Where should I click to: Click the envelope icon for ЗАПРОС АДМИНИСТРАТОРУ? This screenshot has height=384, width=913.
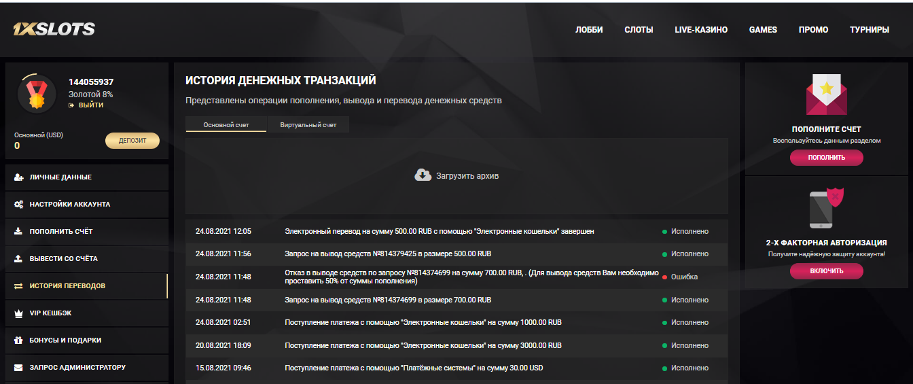pyautogui.click(x=18, y=368)
